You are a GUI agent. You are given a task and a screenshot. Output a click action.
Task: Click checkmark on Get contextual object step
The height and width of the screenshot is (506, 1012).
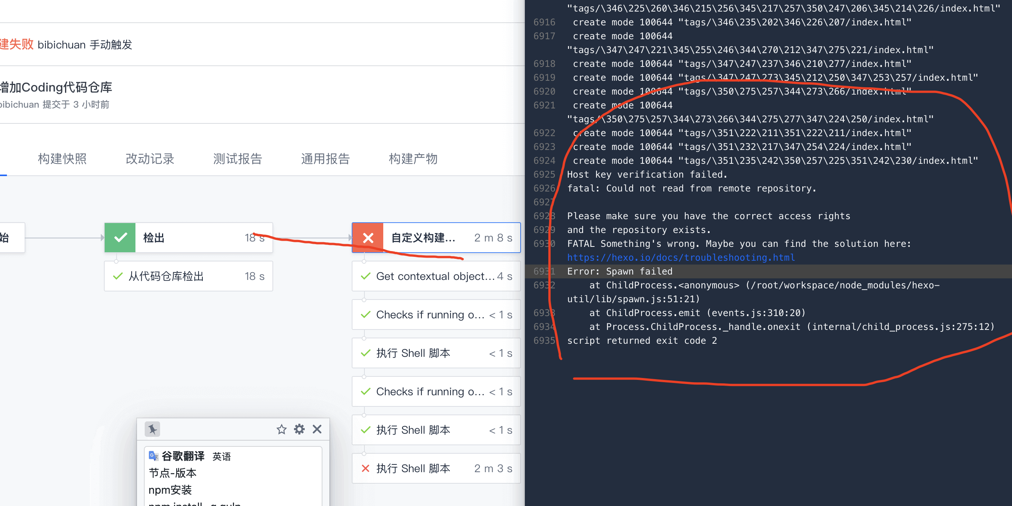tap(365, 276)
